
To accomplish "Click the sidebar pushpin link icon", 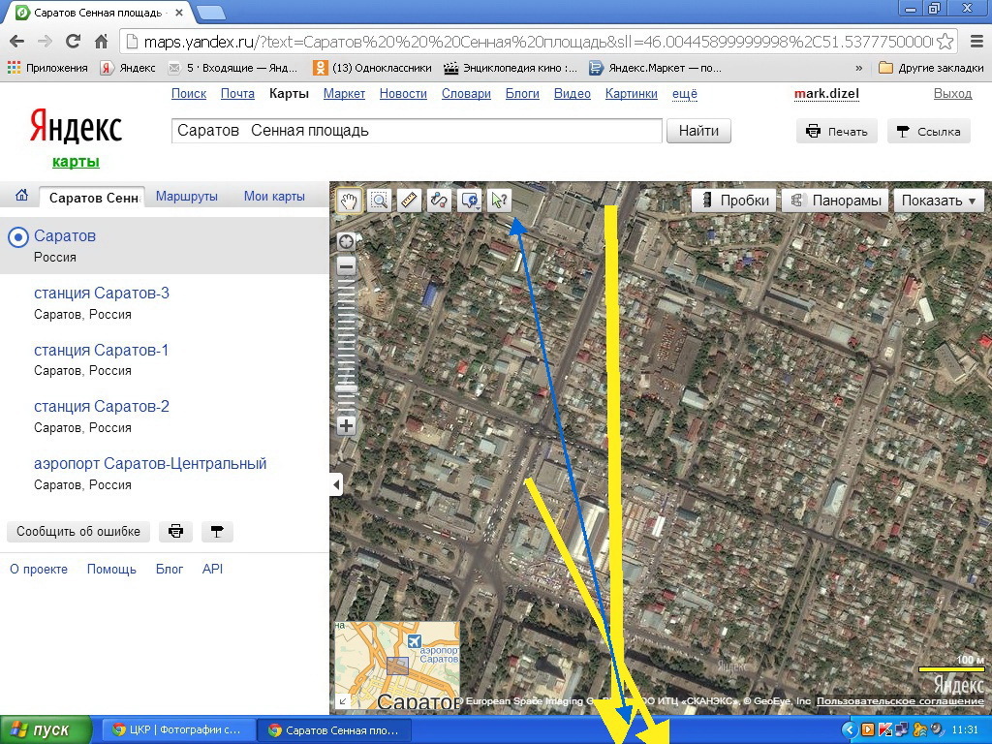I will [217, 532].
